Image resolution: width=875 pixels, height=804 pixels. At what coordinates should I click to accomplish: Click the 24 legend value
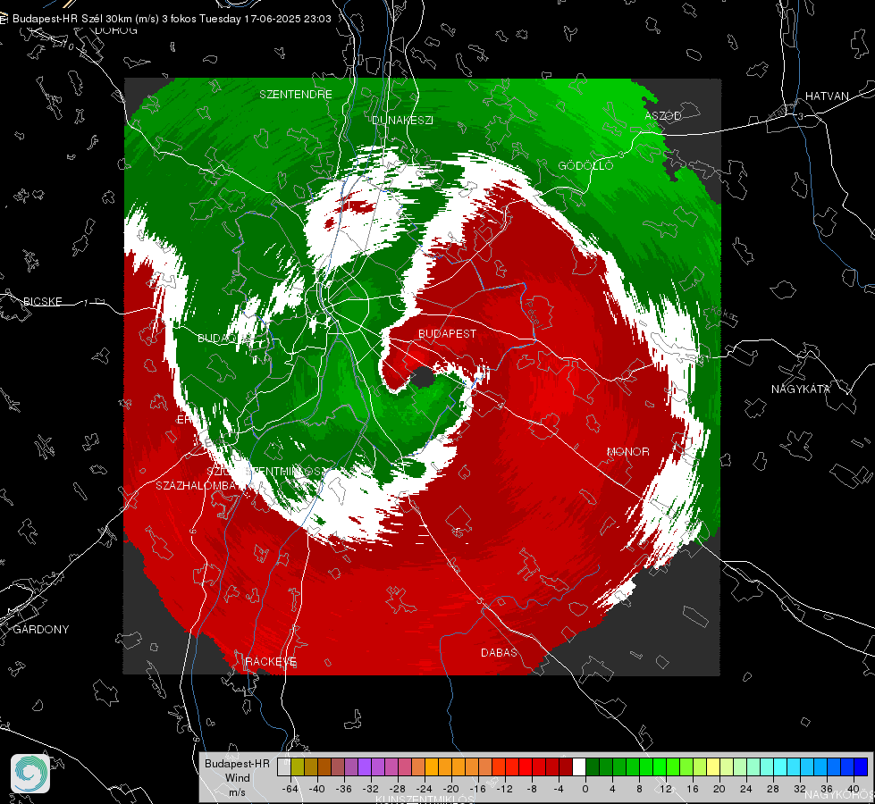[746, 789]
